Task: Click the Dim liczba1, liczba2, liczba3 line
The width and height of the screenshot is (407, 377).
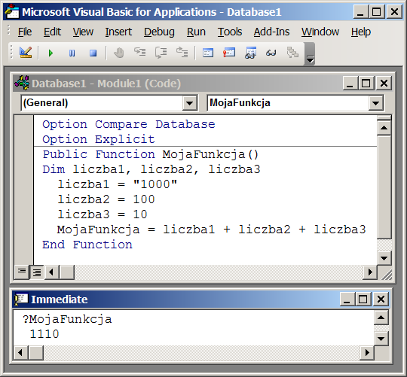Action: [151, 169]
